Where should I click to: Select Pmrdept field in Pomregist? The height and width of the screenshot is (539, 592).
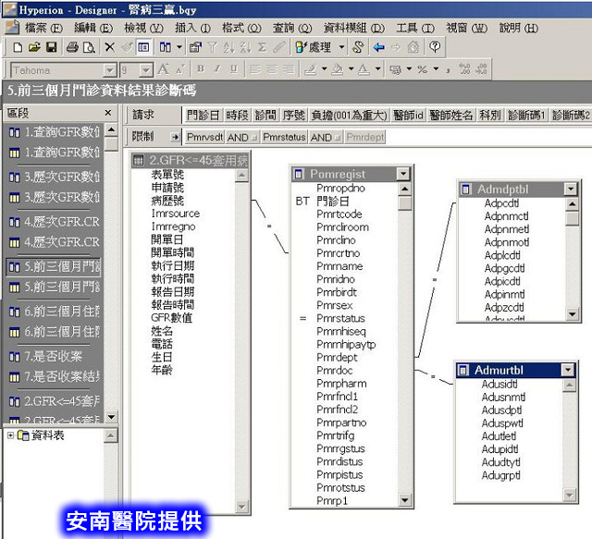click(x=337, y=358)
